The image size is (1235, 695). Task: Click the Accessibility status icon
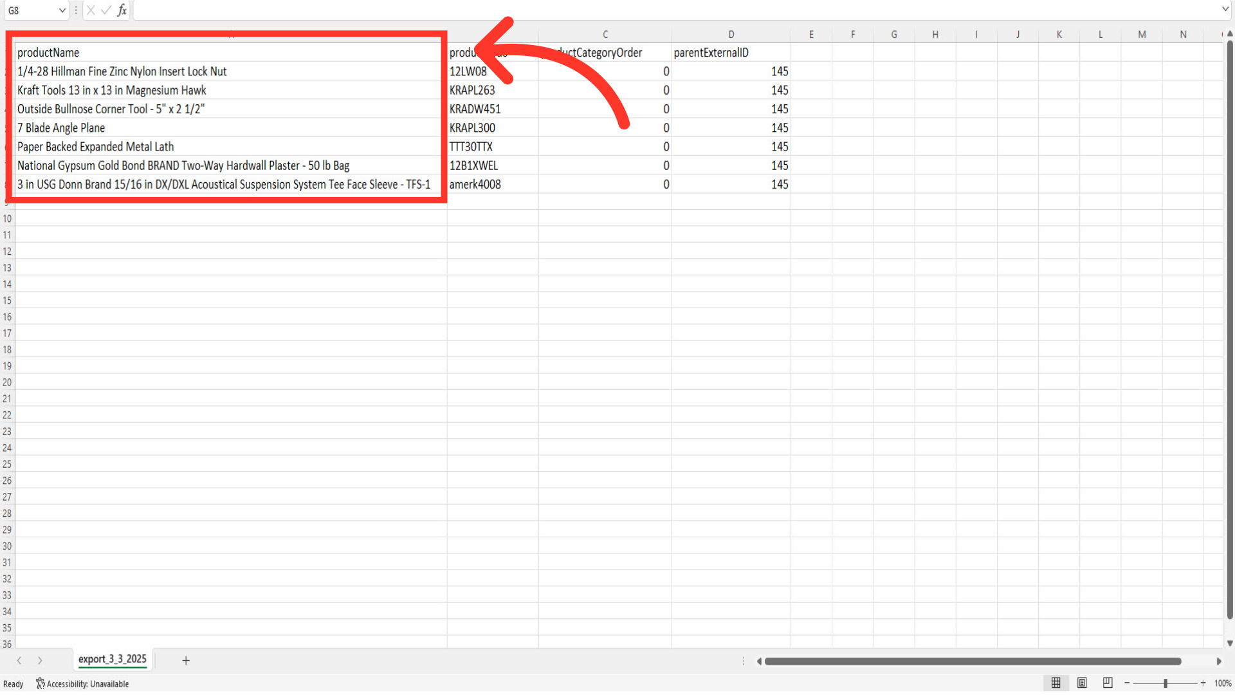(x=41, y=683)
